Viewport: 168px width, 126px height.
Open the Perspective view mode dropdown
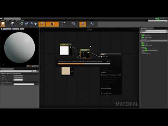(7, 29)
